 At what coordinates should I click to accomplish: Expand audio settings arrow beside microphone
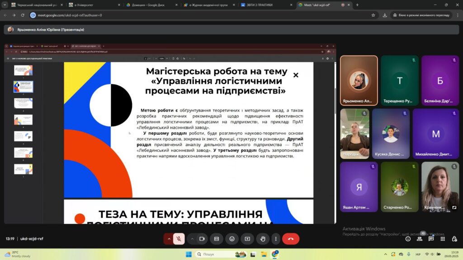pos(169,239)
